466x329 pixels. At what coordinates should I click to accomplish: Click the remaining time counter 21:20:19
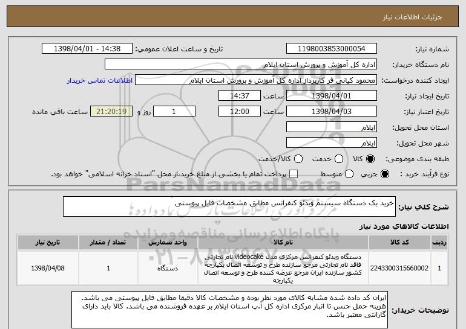click(111, 112)
